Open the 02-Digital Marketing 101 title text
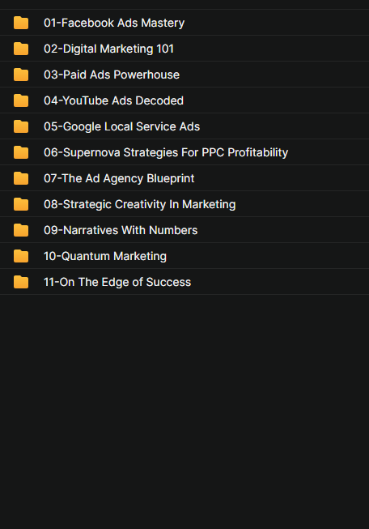Screen dimensions: 369x529 coord(108,49)
